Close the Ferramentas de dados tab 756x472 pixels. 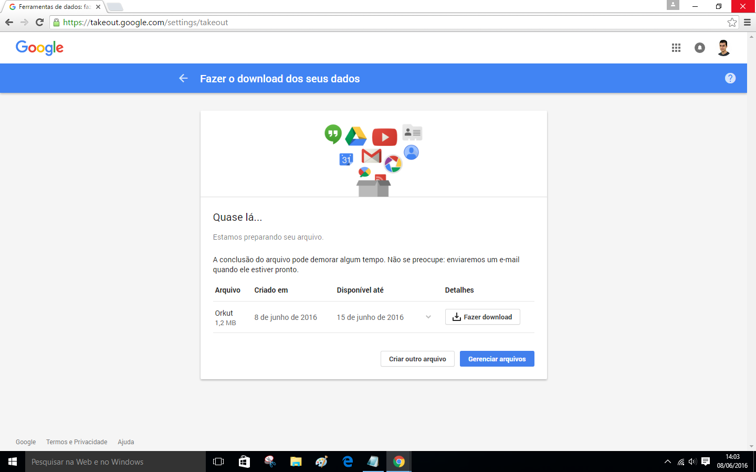click(x=98, y=7)
